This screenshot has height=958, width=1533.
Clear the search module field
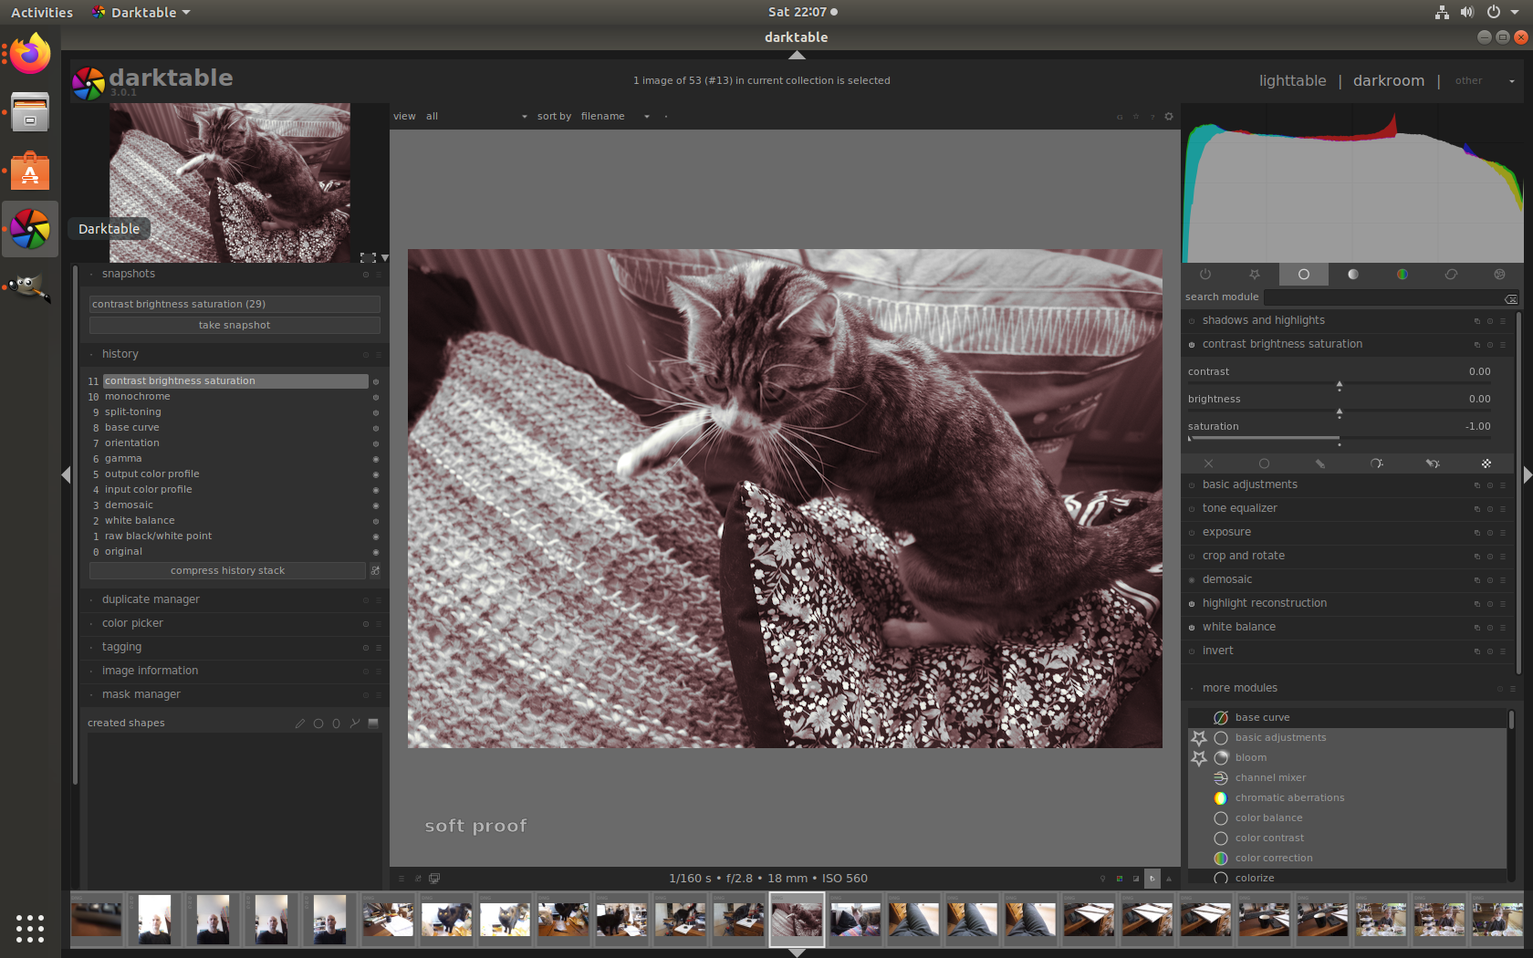pos(1511,298)
